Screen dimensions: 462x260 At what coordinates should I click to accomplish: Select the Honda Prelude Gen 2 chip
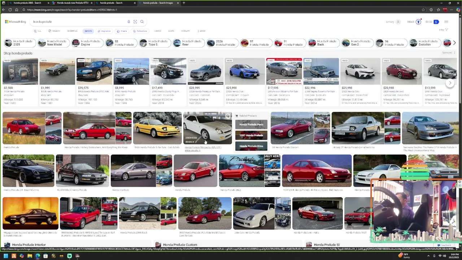point(357,43)
